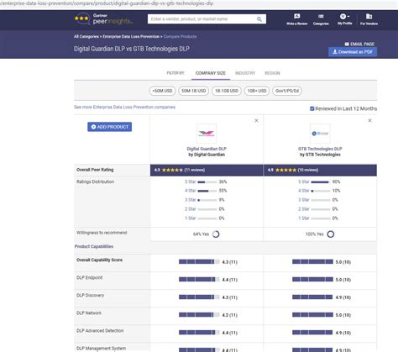Toggle the Gov't/PS/Ed filter chip

pos(287,91)
